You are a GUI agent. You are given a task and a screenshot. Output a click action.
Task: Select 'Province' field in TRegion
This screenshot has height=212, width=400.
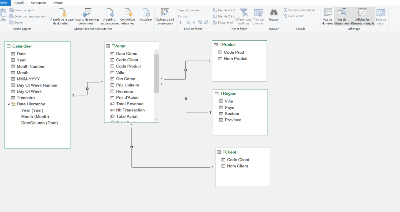[x=230, y=120]
